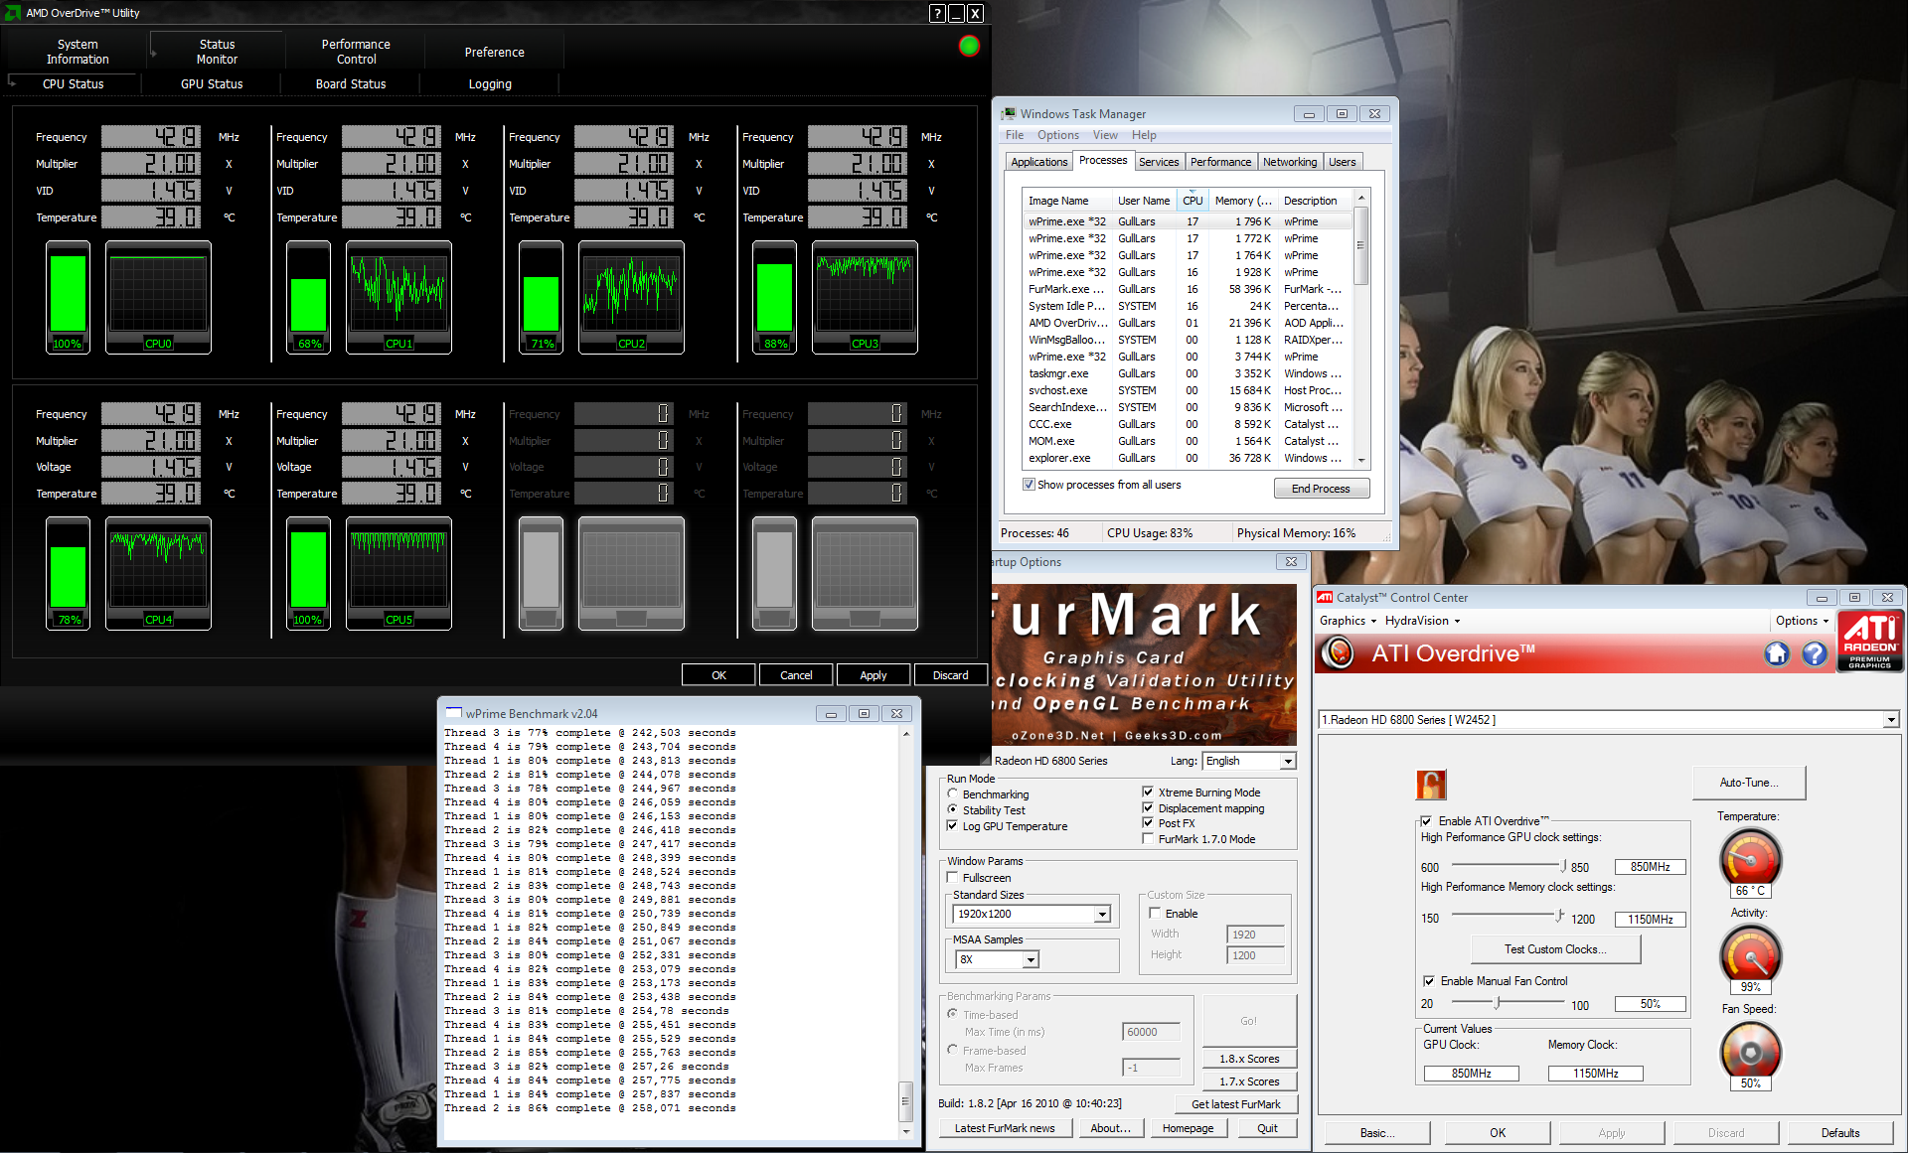Click the 1.8.x Scores button

click(1249, 1059)
